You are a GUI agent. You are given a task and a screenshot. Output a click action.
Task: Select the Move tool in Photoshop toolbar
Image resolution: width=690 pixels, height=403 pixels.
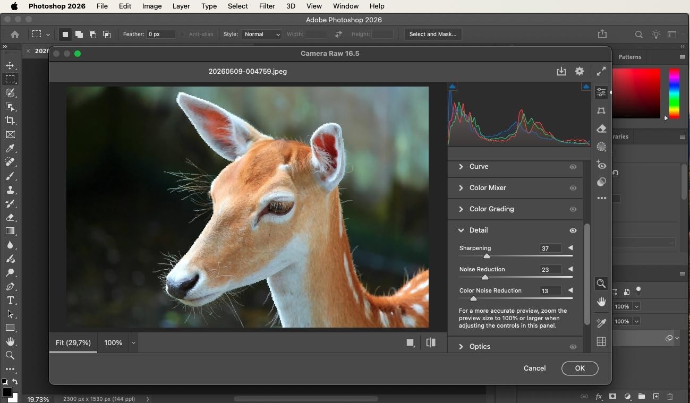[x=10, y=65]
